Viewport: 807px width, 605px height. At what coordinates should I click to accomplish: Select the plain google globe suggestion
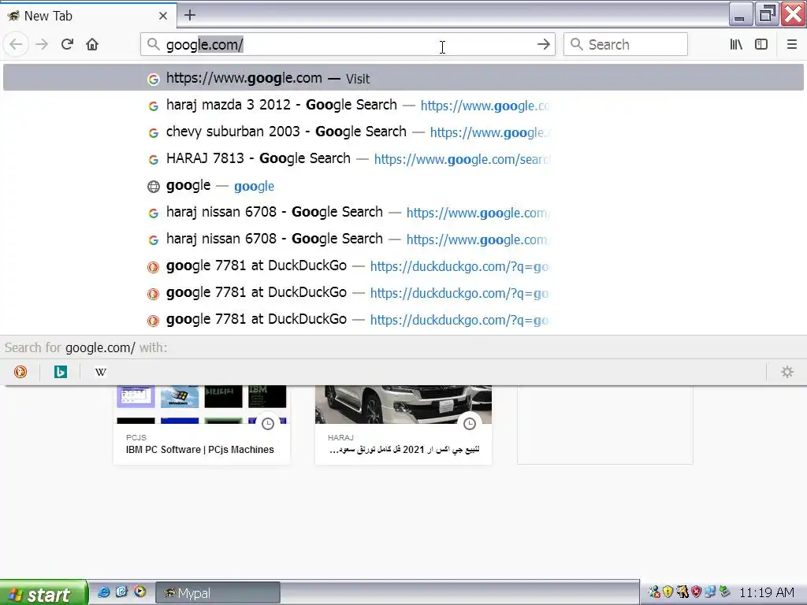coord(403,185)
